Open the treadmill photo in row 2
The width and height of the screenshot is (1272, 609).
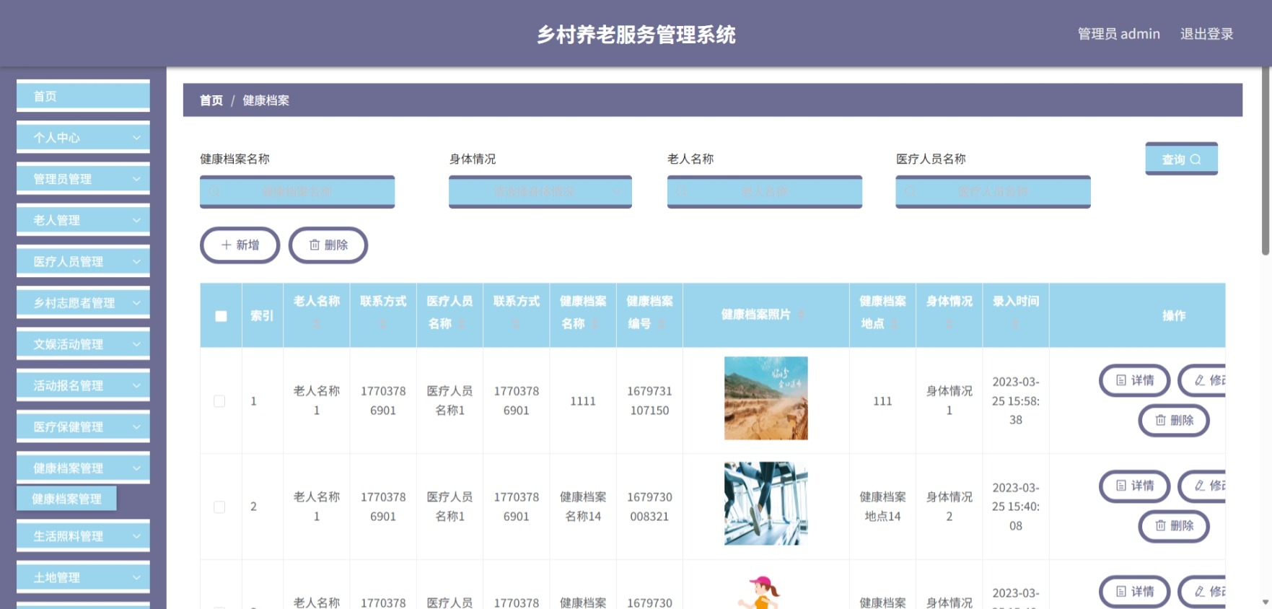tap(766, 504)
